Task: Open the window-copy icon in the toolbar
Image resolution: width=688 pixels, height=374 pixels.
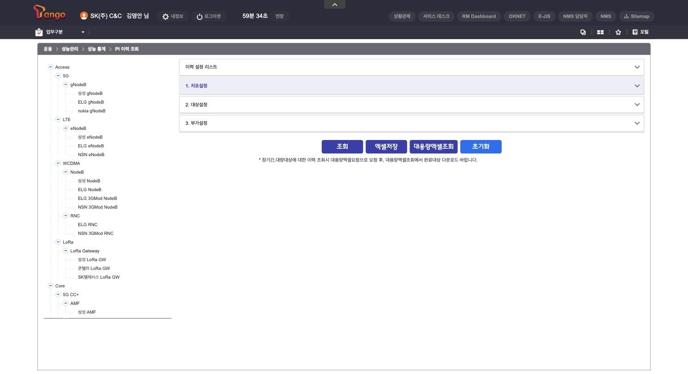Action: point(583,32)
